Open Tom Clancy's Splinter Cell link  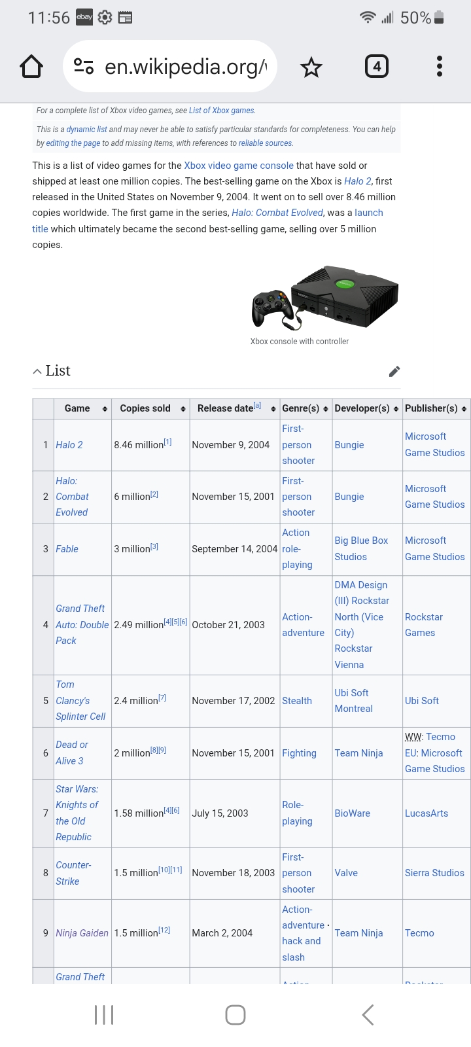point(80,701)
